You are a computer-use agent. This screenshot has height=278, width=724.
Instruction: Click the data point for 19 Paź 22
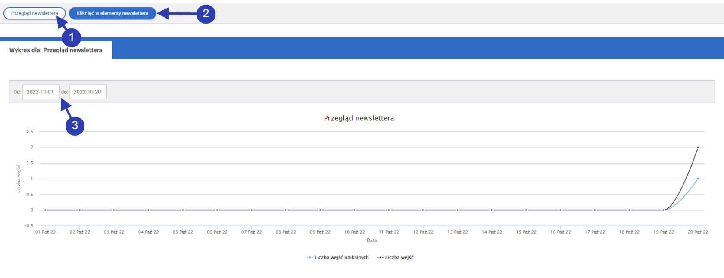[664, 210]
